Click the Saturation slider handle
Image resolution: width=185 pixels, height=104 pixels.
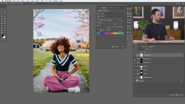coord(115,24)
